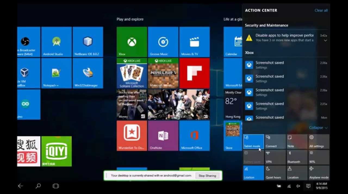Click Clear all notifications link
The width and height of the screenshot is (348, 194).
point(321,11)
